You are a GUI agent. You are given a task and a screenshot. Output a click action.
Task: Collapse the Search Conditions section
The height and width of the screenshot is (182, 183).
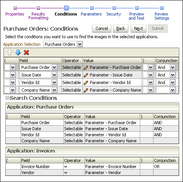[x=8, y=98]
